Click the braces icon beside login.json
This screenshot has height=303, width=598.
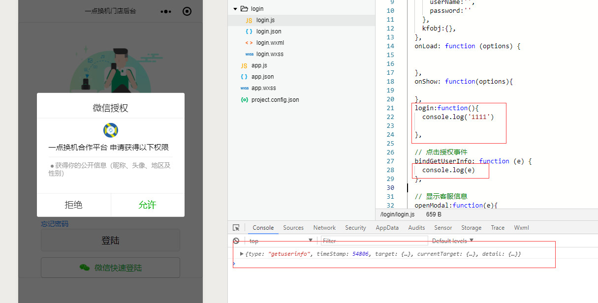249,31
